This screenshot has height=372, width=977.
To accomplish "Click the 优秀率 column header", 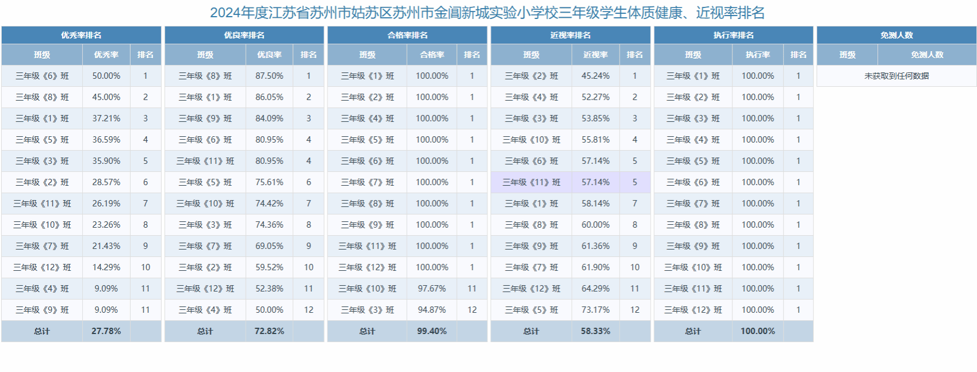I will pos(106,55).
